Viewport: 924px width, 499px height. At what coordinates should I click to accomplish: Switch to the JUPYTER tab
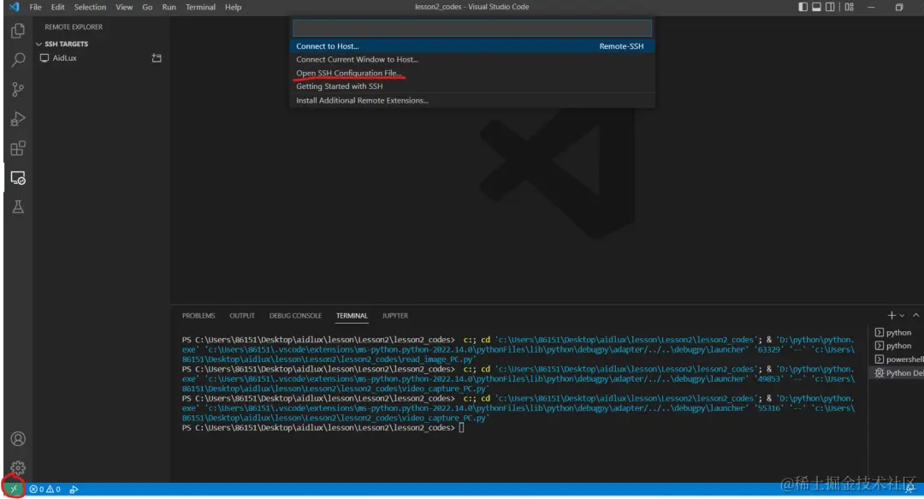pyautogui.click(x=394, y=316)
